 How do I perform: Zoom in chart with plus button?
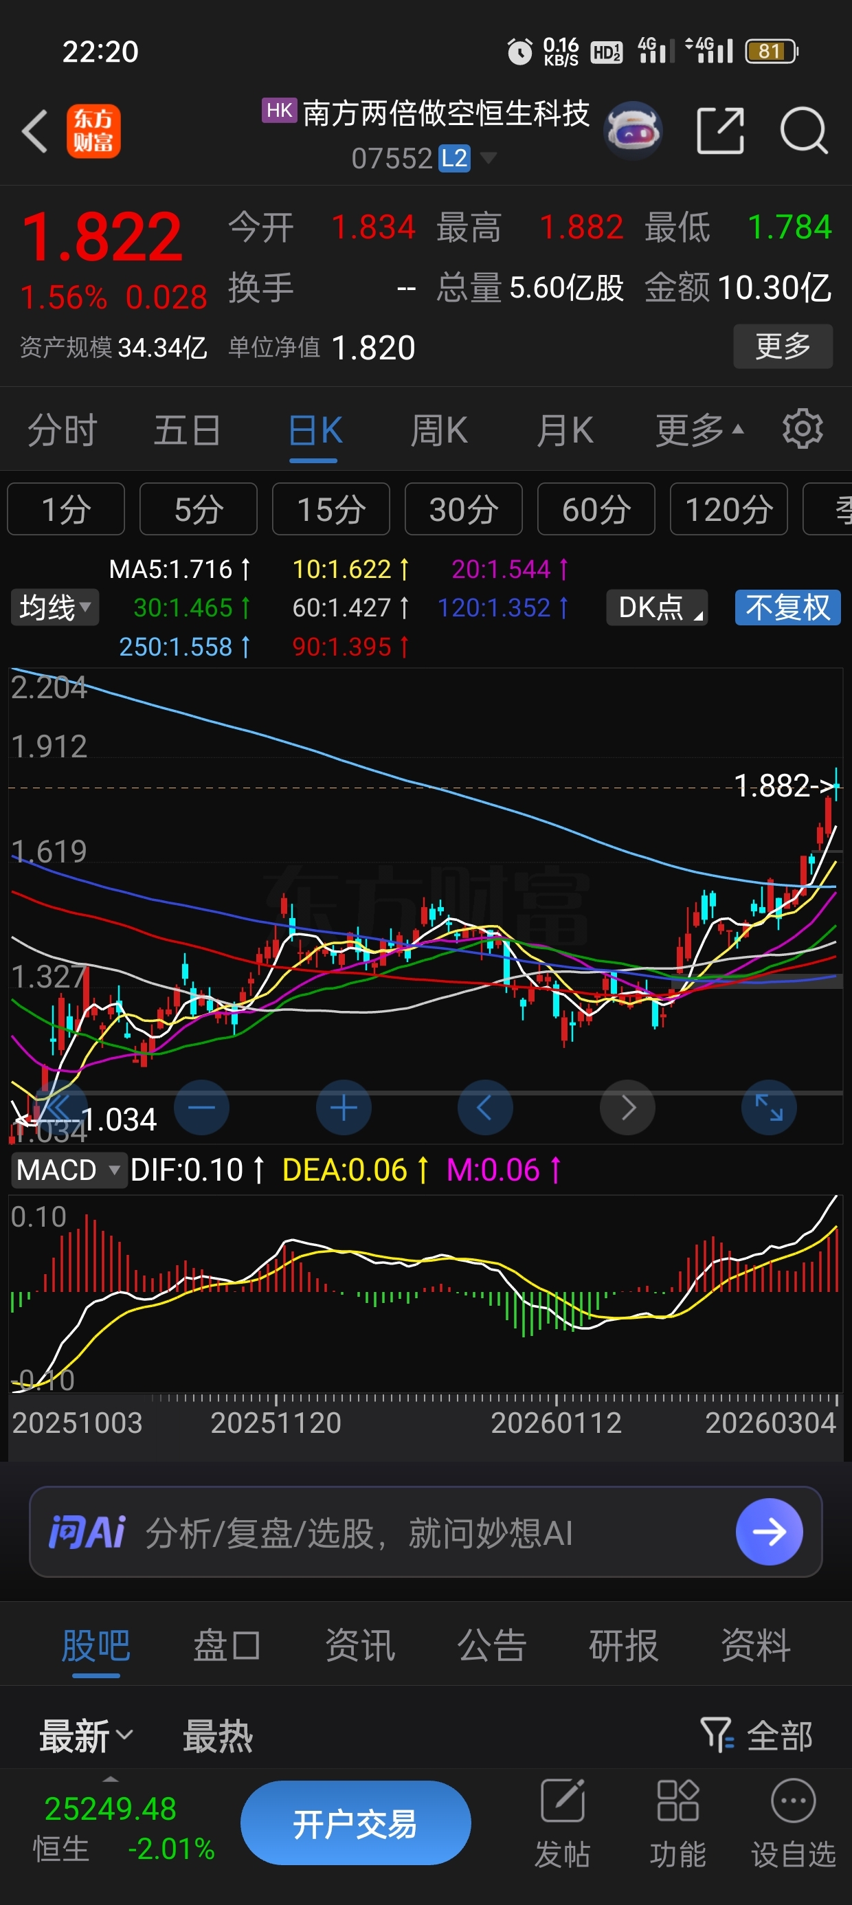[343, 1107]
